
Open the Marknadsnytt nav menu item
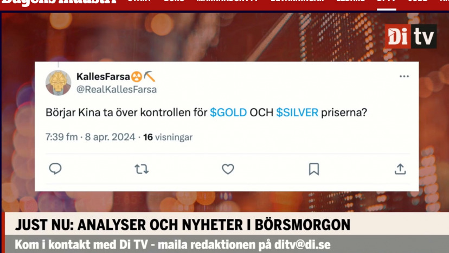[227, 2]
